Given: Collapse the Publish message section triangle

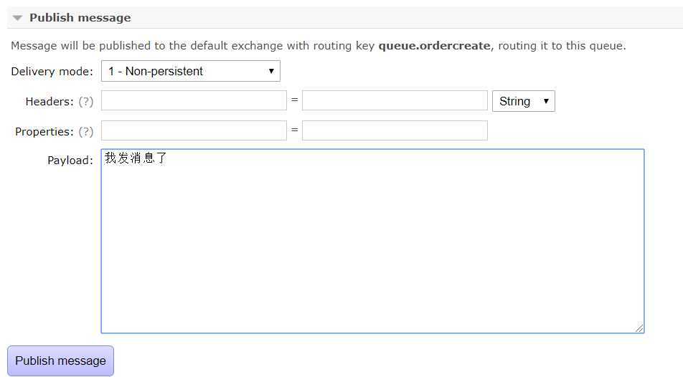Looking at the screenshot, I should [x=17, y=18].
